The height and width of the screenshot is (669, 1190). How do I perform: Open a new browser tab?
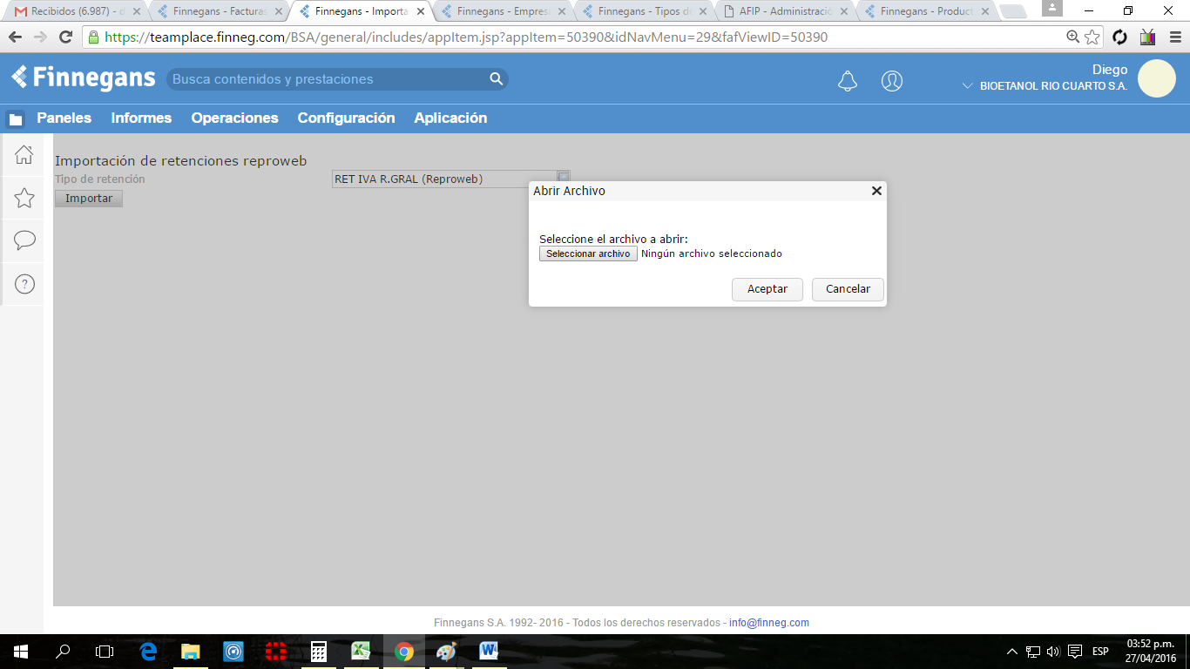click(x=1013, y=11)
